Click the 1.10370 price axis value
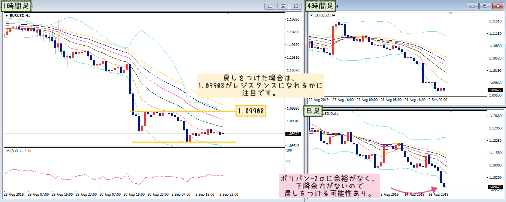 (x=293, y=70)
